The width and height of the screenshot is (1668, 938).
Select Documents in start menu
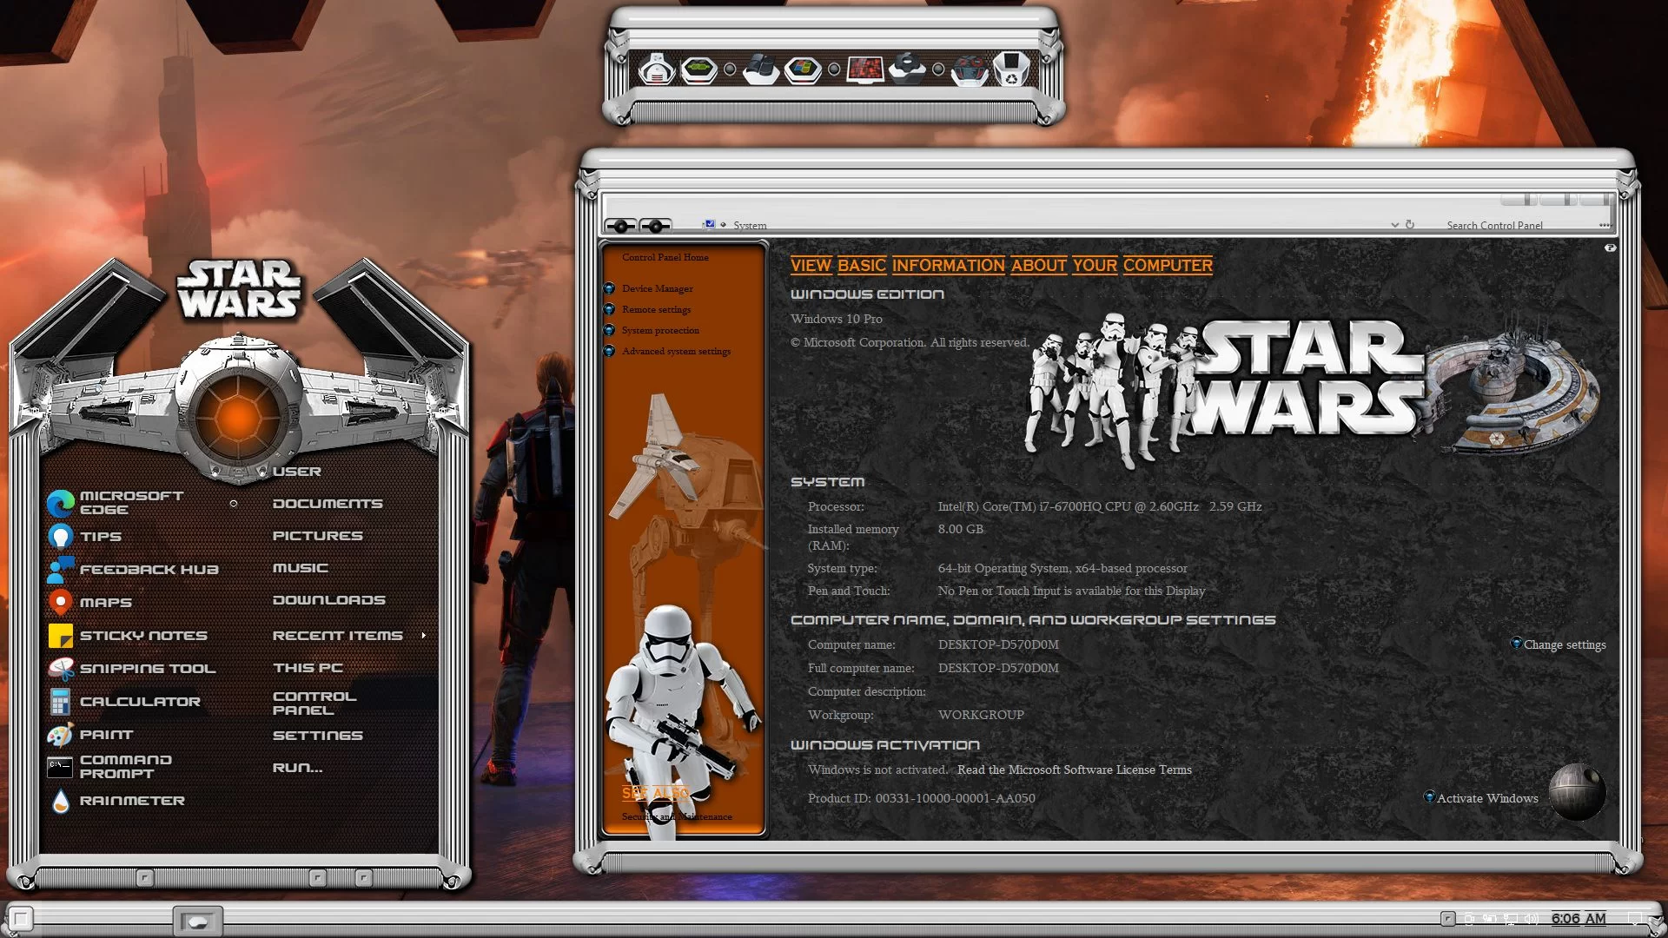coord(327,504)
